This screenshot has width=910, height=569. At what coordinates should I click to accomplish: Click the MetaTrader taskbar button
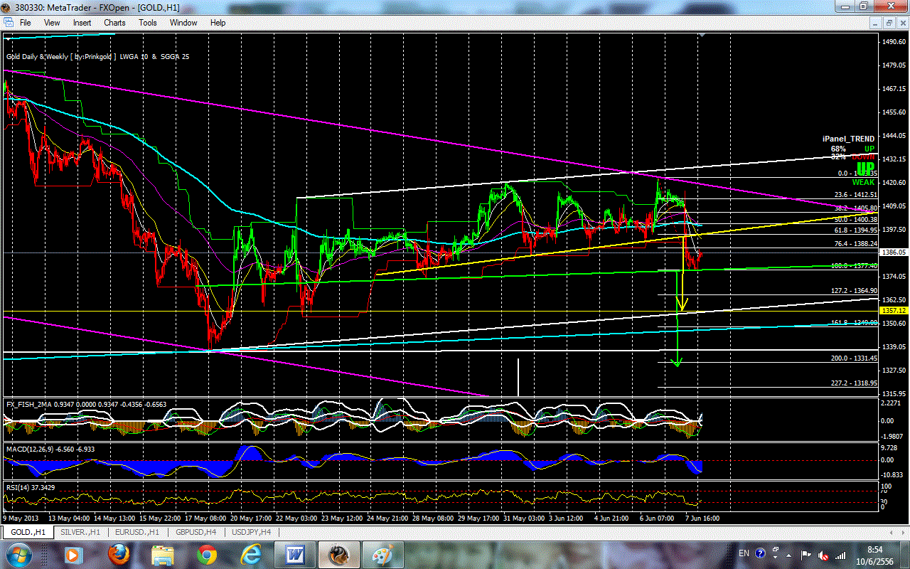338,554
